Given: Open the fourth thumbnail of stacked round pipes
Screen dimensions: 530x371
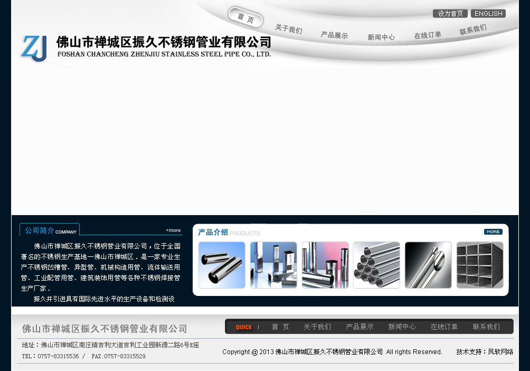Looking at the screenshot, I should click(376, 265).
